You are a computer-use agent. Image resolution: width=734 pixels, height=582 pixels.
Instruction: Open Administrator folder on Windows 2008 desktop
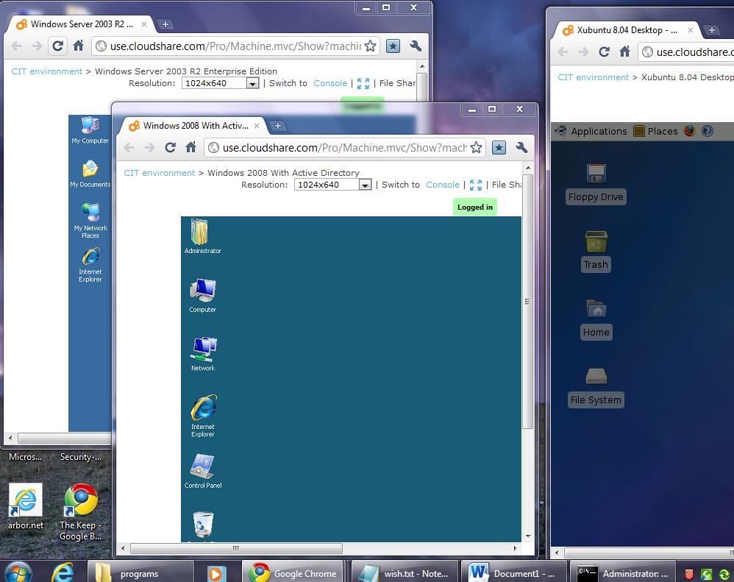click(203, 236)
